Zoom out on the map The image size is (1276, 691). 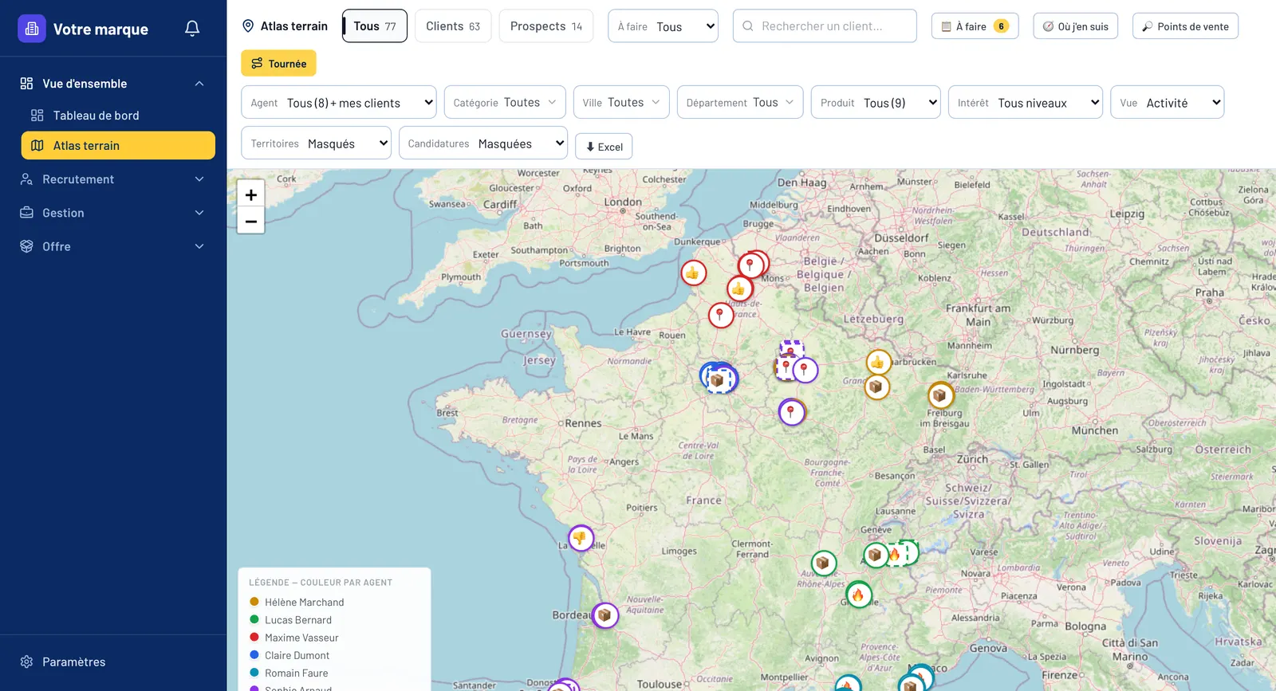point(251,221)
